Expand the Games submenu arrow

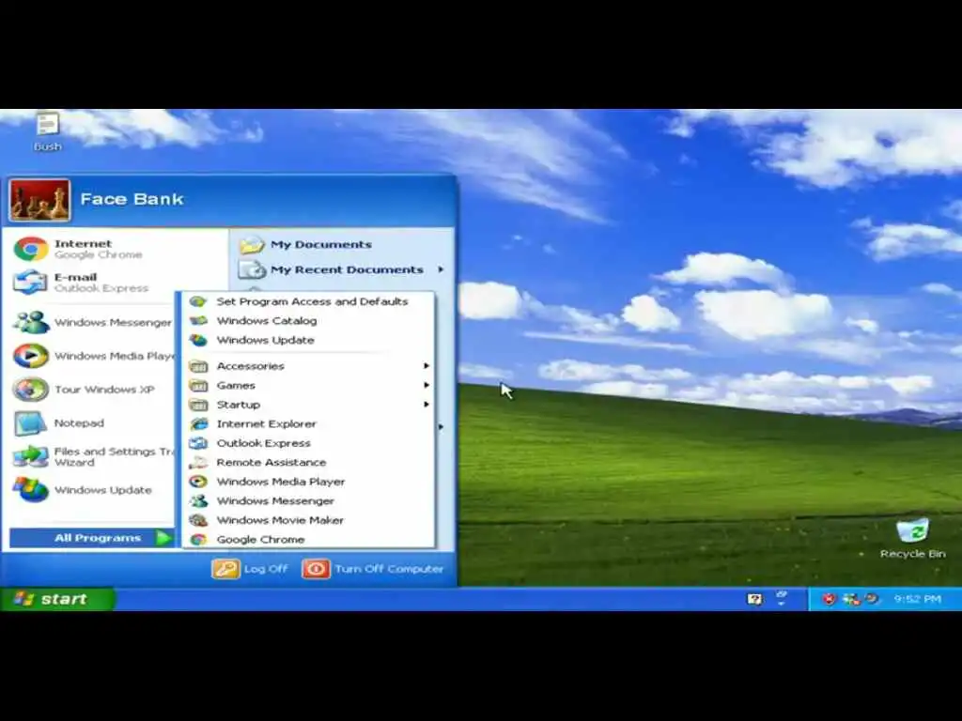[427, 385]
